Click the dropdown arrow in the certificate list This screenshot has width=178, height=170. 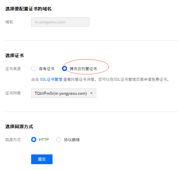point(91,93)
